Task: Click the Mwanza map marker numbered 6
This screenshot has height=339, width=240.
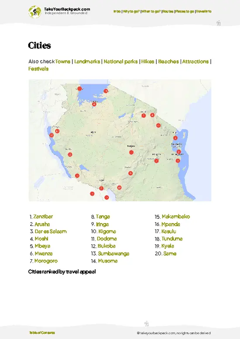Action: coord(94,104)
